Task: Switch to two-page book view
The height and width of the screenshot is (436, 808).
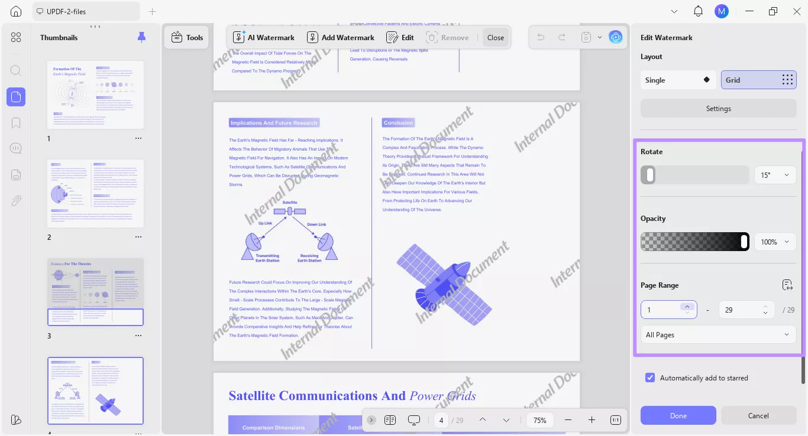Action: pyautogui.click(x=390, y=420)
